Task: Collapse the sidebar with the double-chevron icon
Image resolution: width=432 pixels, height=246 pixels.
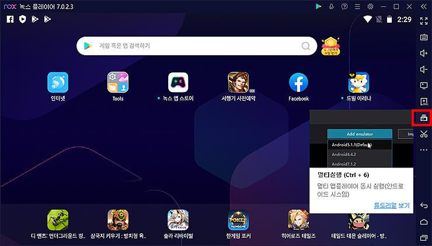Action: (424, 6)
